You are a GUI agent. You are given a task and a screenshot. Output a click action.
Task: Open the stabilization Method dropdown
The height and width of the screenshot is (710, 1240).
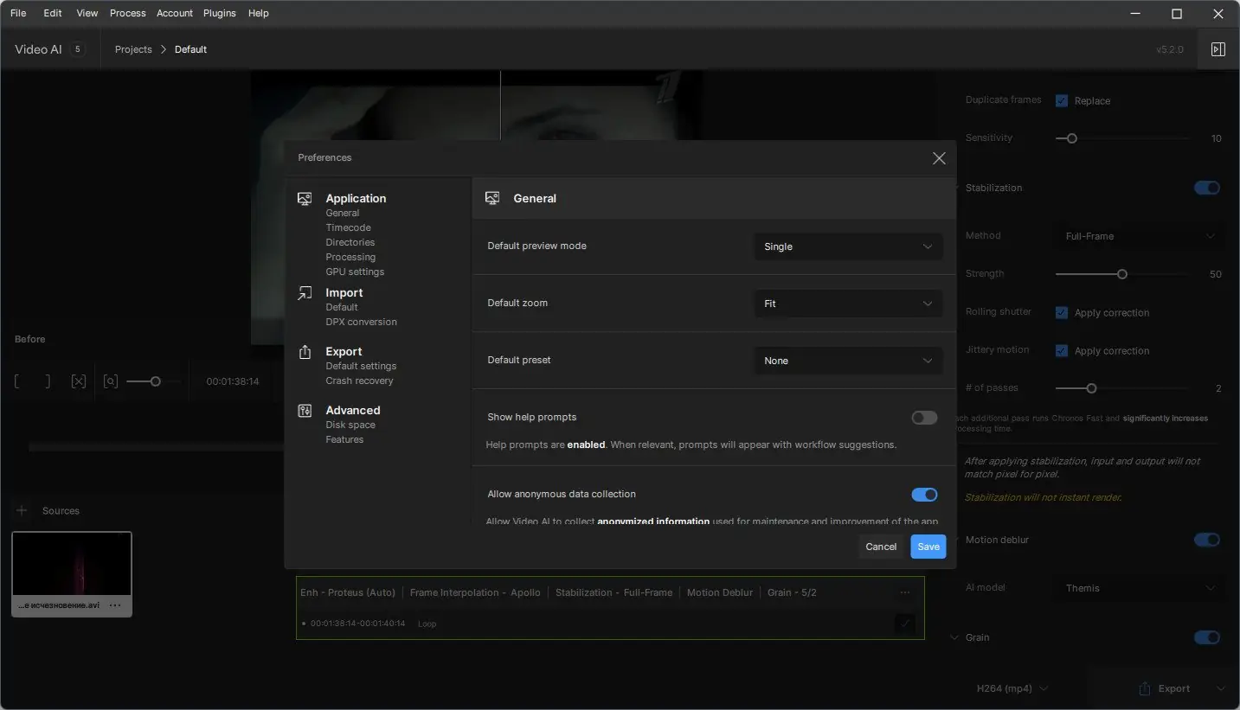[x=1139, y=236]
